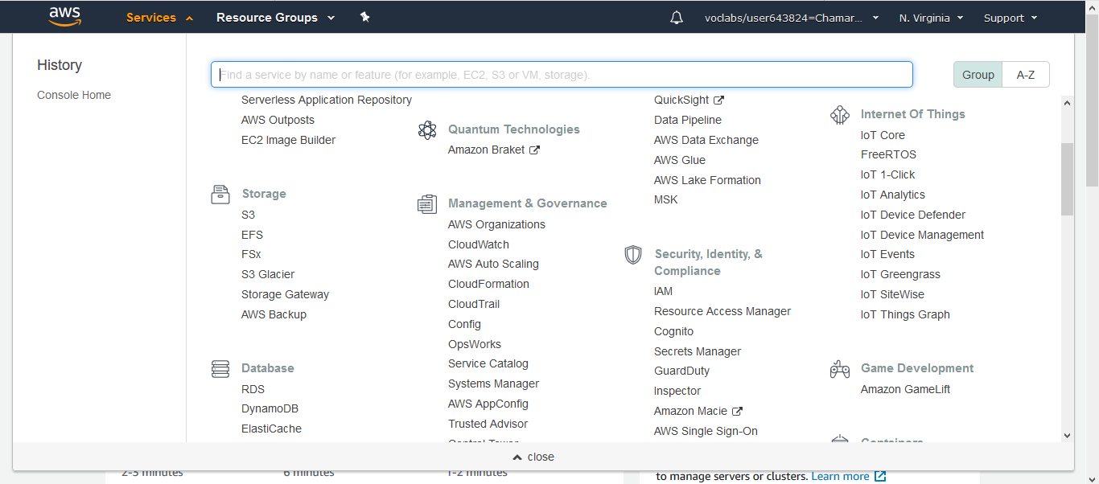Click the Quantum Technologies atom icon
The height and width of the screenshot is (484, 1099).
(427, 129)
